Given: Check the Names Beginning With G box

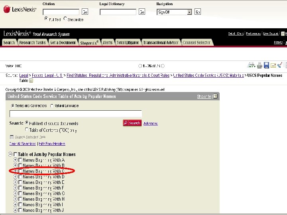Looking at the screenshot, I should (20, 193).
